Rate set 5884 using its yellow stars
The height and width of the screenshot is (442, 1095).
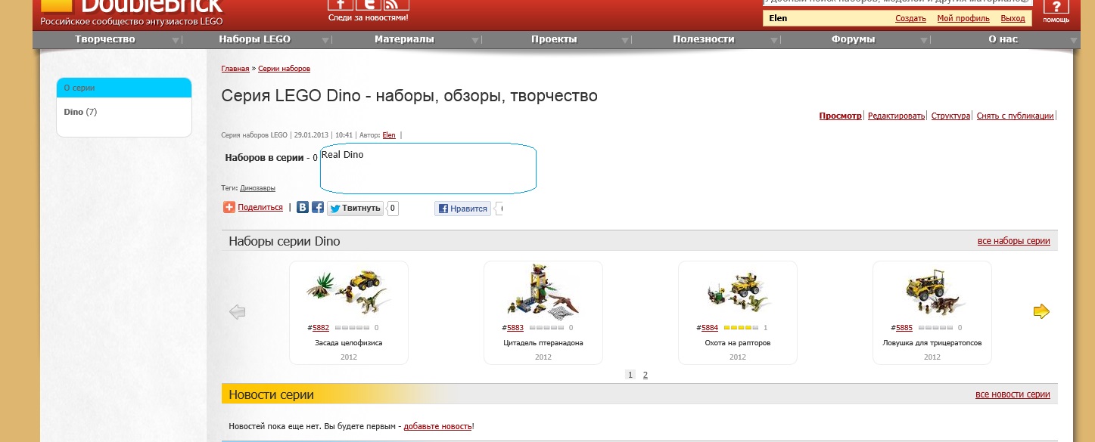741,328
